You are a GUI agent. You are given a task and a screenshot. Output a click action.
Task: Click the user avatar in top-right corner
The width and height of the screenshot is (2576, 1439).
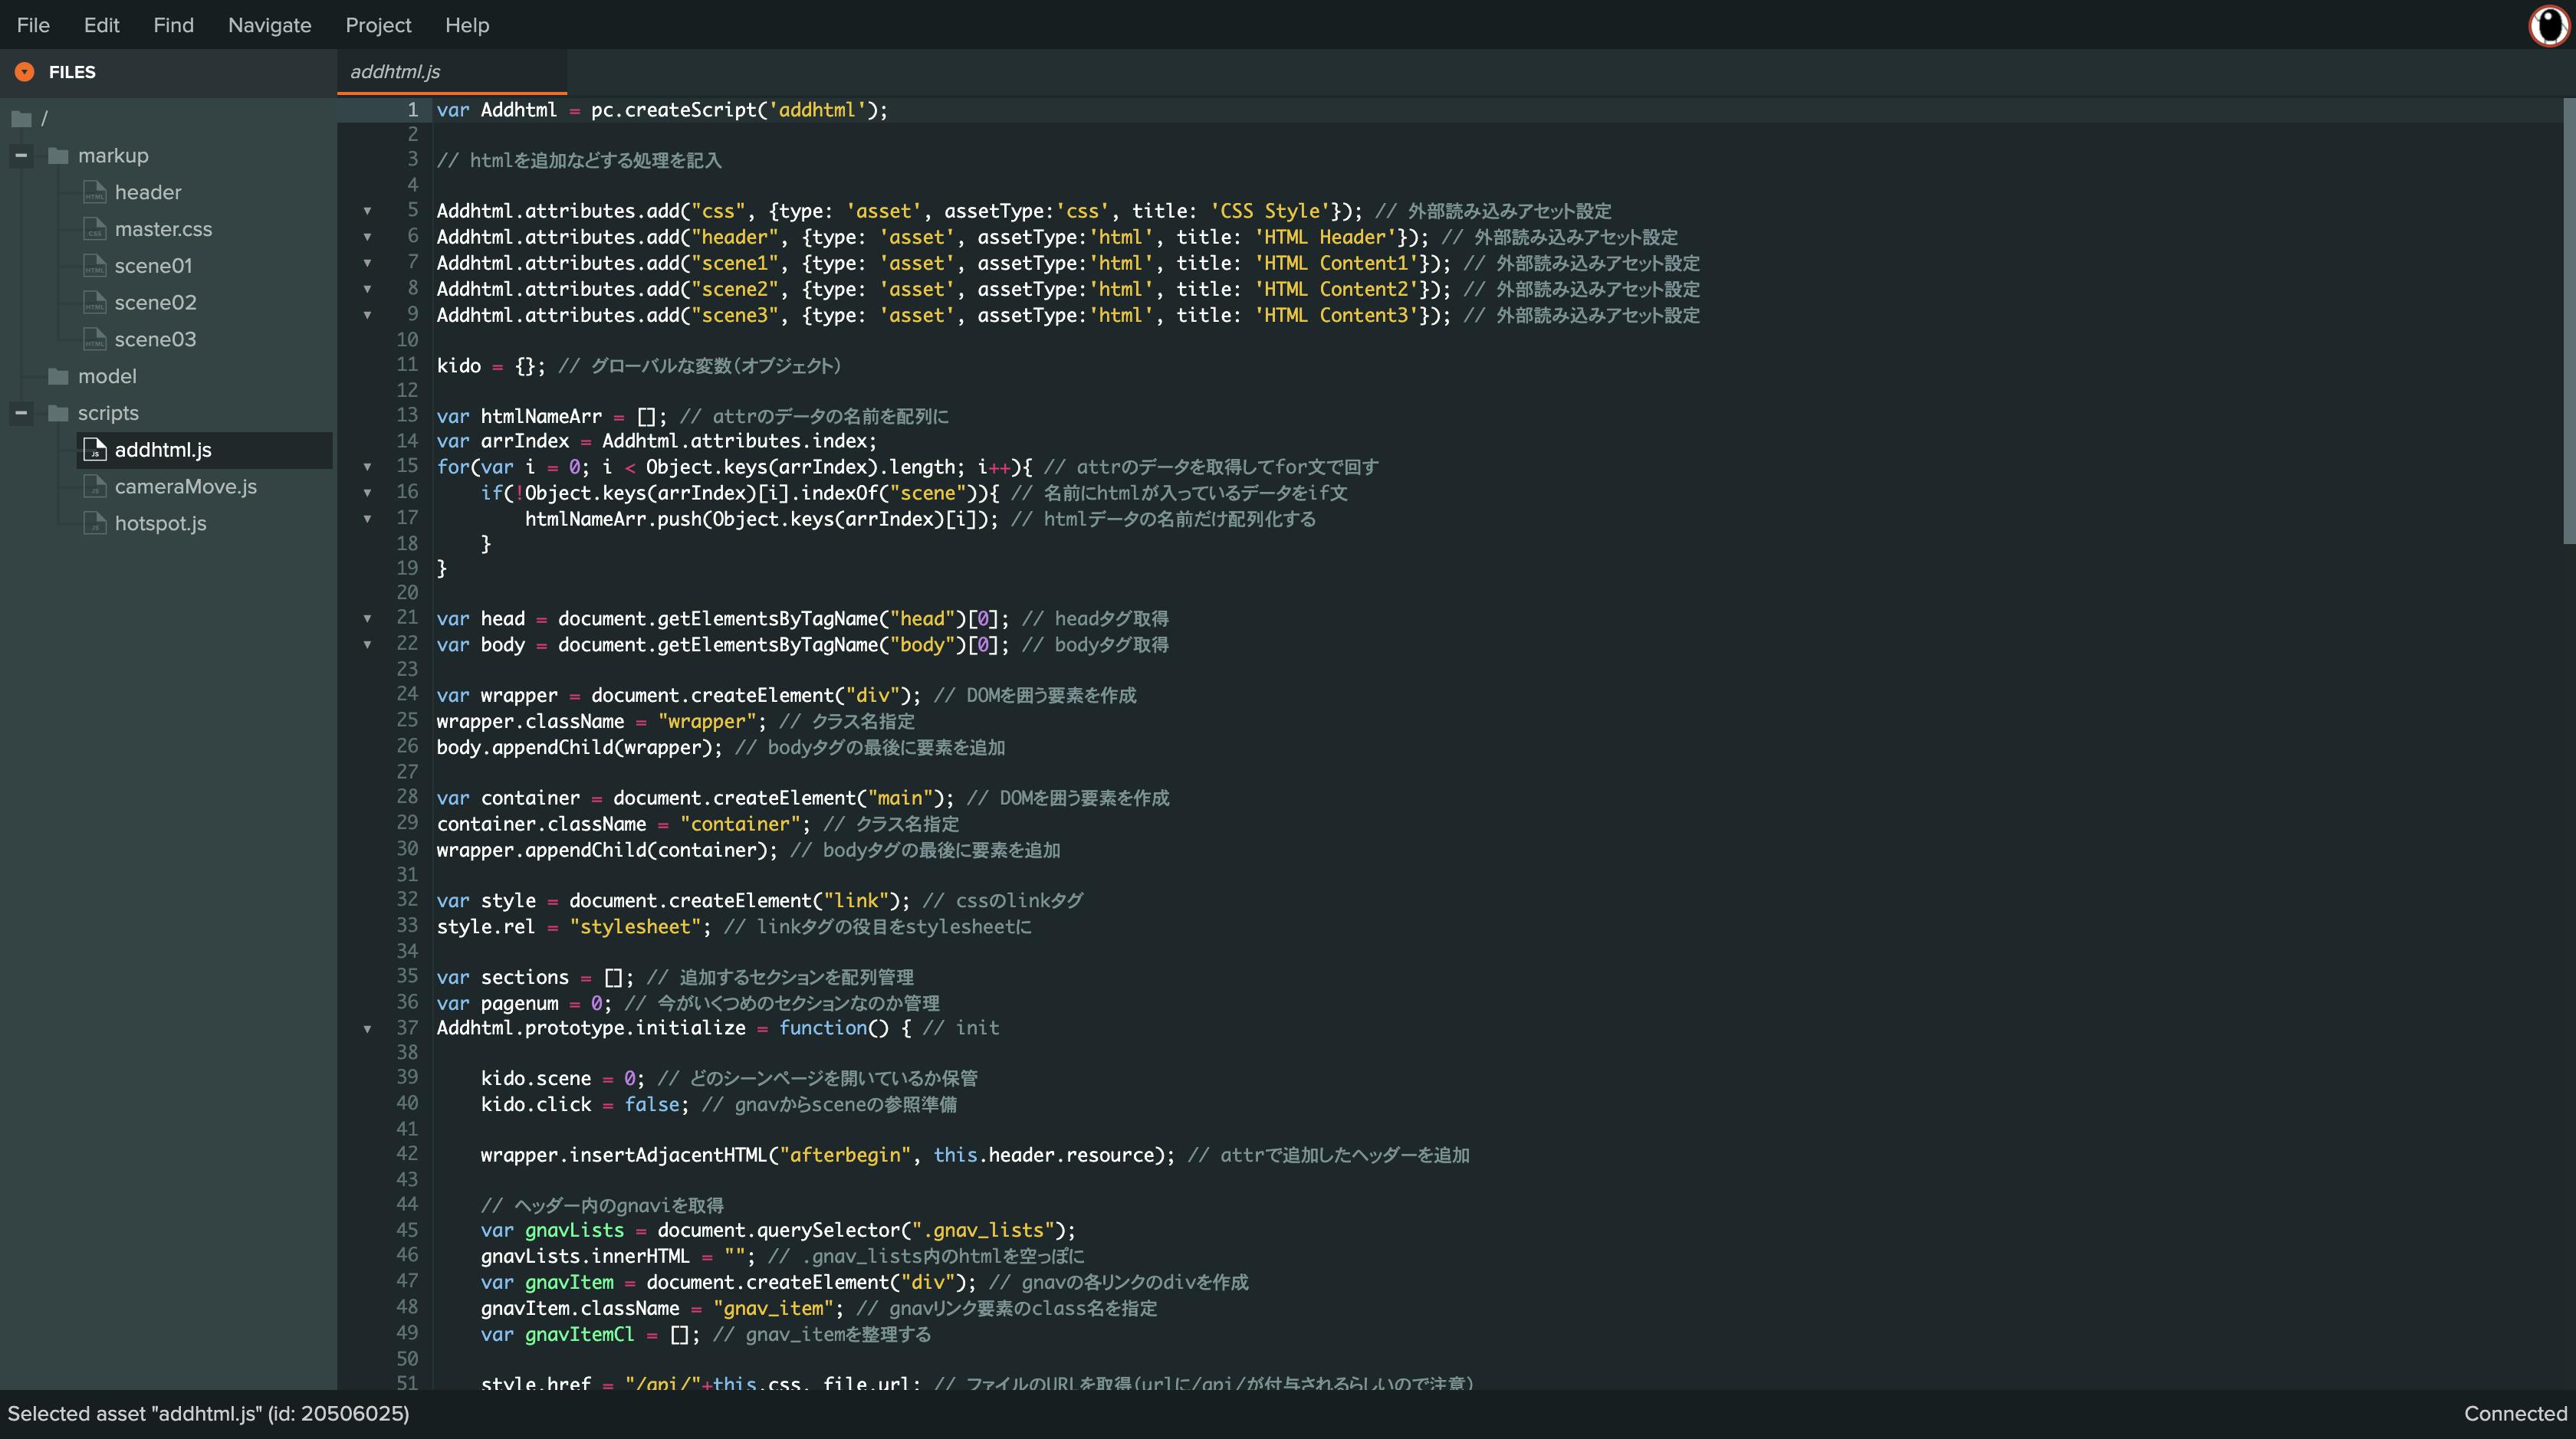tap(2548, 25)
